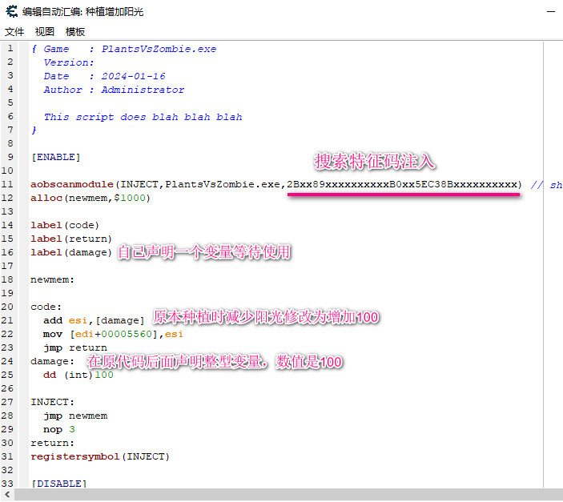Click the [ENABLE] line
The image size is (563, 502).
click(56, 157)
